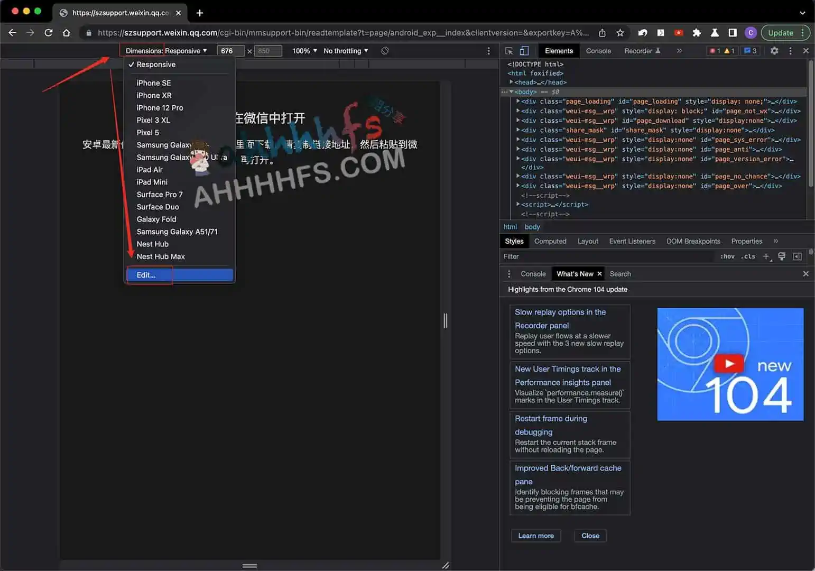Open DevTools settings gear
Viewport: 815px width, 571px height.
[774, 51]
